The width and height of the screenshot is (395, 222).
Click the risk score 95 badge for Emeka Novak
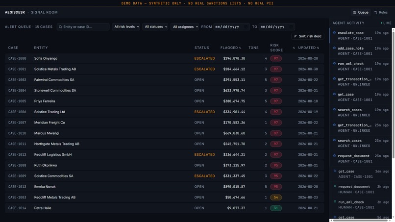click(x=276, y=187)
